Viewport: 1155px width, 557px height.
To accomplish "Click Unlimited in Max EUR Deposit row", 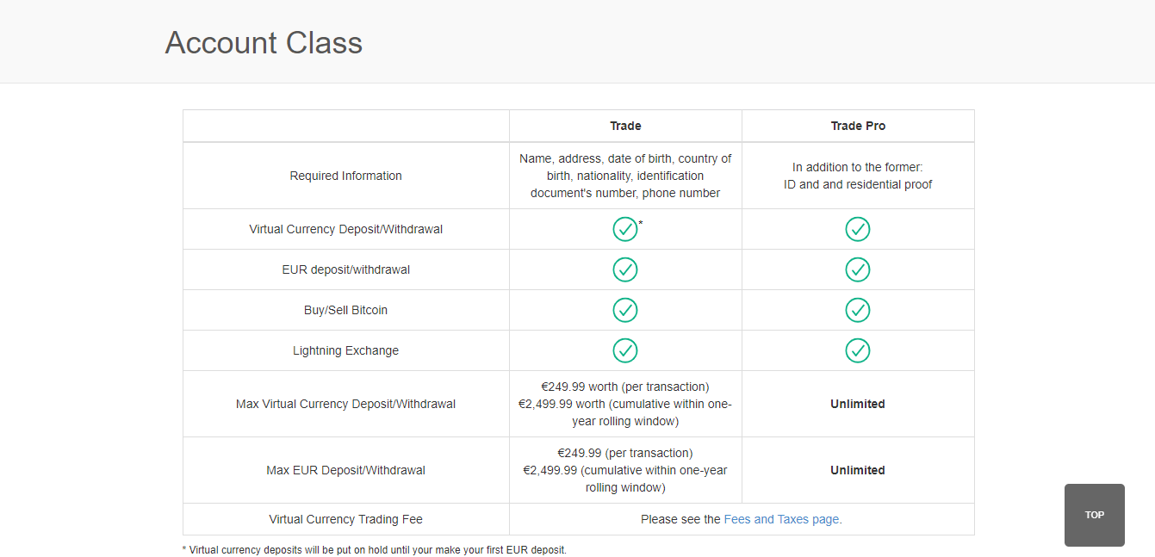I will click(x=858, y=470).
